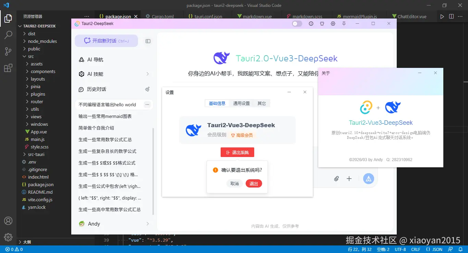Pin the Tauri2-DeepSeek window always on top
This screenshot has height=253, width=468.
point(344,23)
